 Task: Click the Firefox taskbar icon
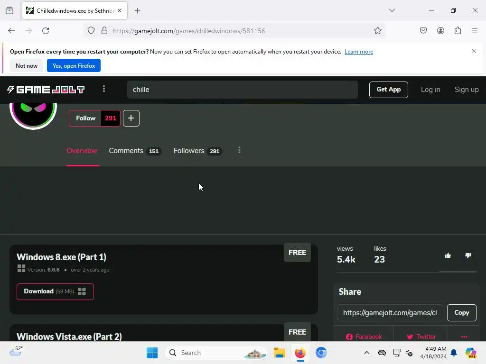point(300,353)
